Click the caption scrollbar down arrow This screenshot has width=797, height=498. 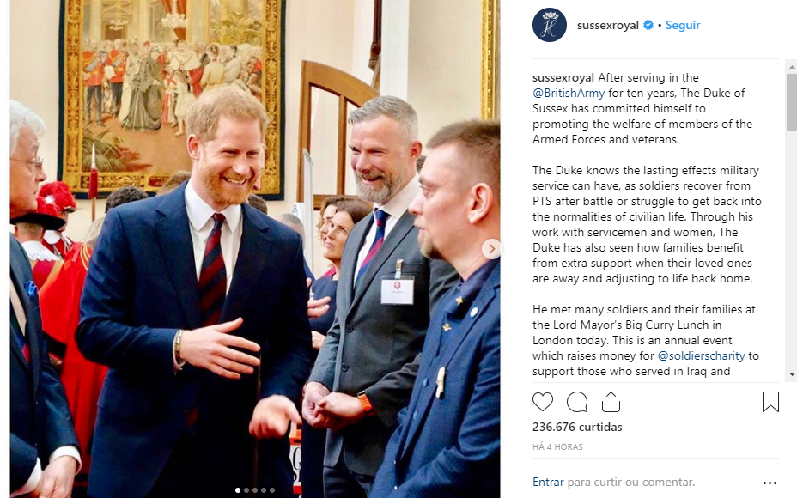pos(792,374)
